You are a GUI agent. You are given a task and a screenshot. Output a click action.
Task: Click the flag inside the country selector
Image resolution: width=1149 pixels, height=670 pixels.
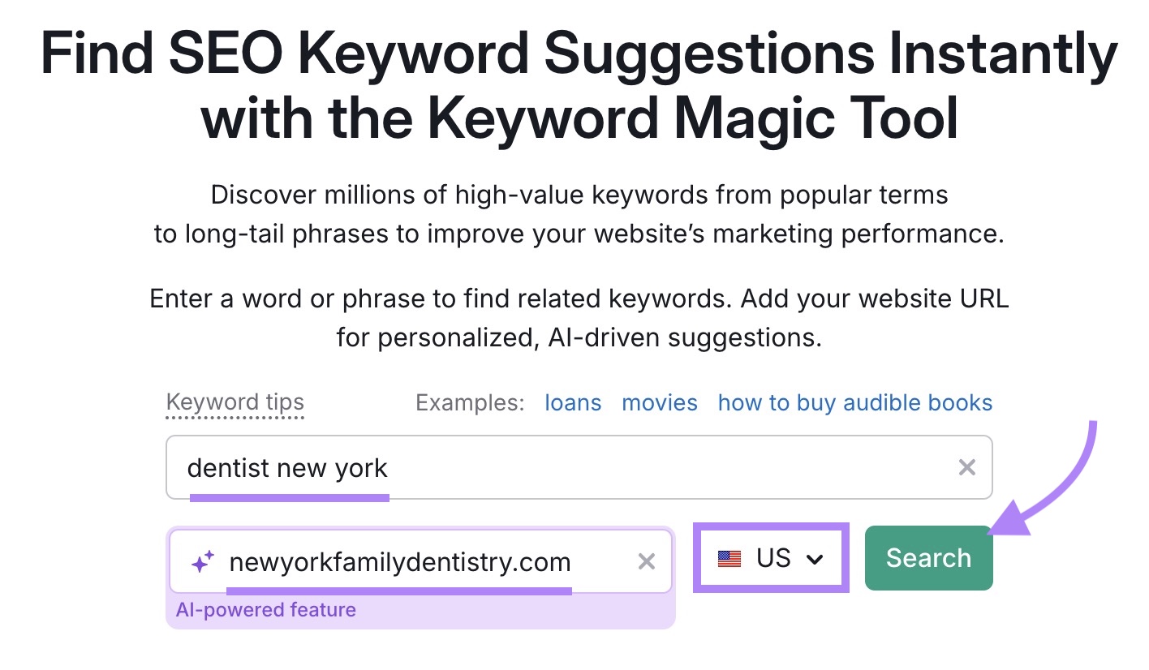tap(729, 557)
